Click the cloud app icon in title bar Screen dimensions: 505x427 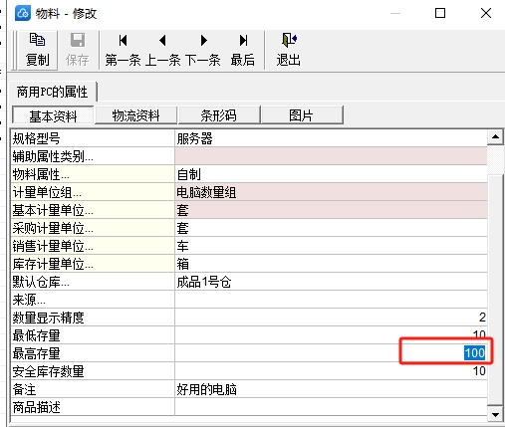point(23,13)
